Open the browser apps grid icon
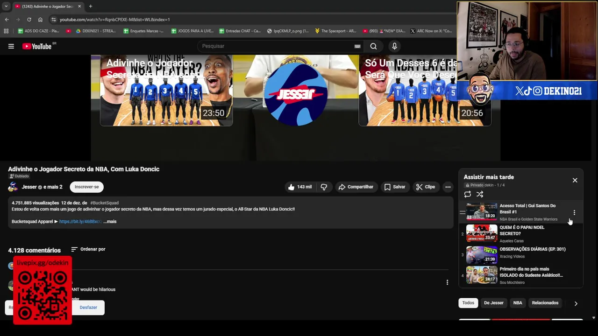The height and width of the screenshot is (336, 598). pyautogui.click(x=6, y=31)
